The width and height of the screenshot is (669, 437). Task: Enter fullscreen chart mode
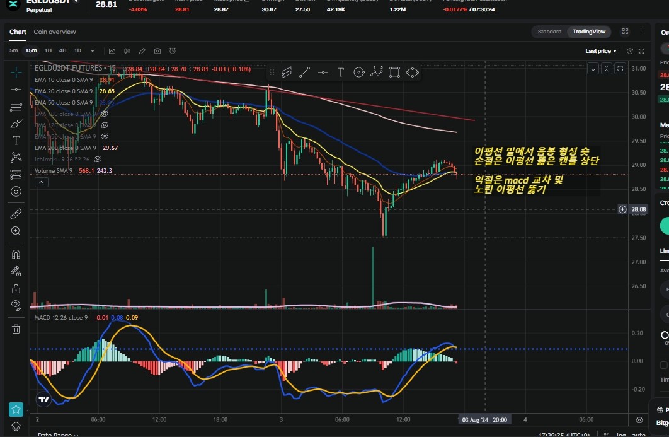641,51
